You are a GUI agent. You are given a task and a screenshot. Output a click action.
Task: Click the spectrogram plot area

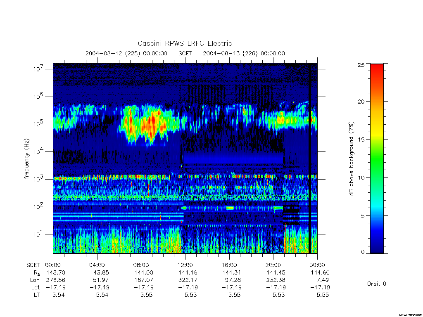[x=185, y=158]
